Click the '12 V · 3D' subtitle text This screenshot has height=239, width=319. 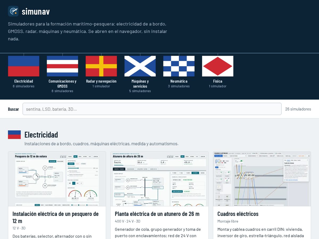(x=19, y=228)
